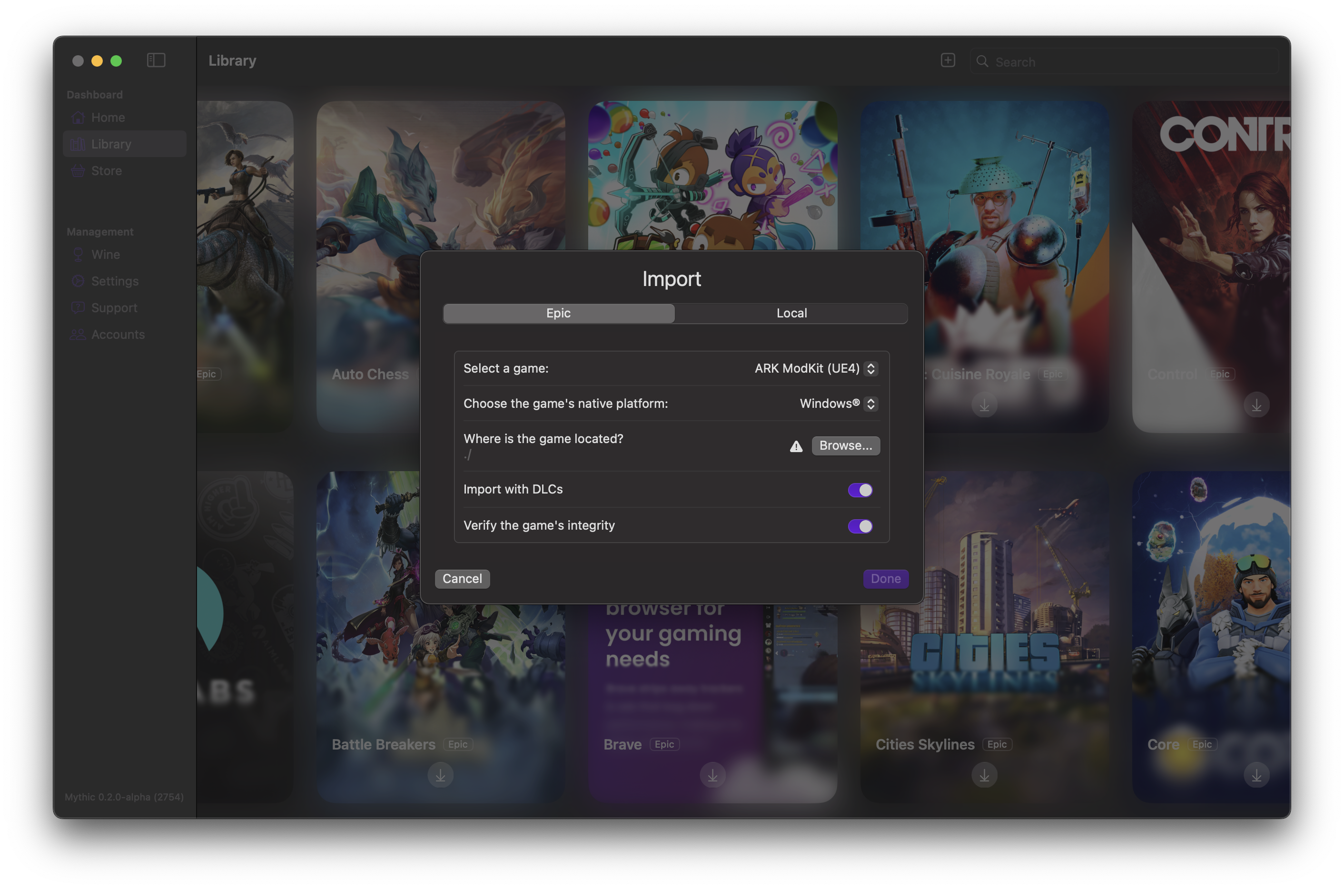Open Home in the sidebar

(124, 118)
